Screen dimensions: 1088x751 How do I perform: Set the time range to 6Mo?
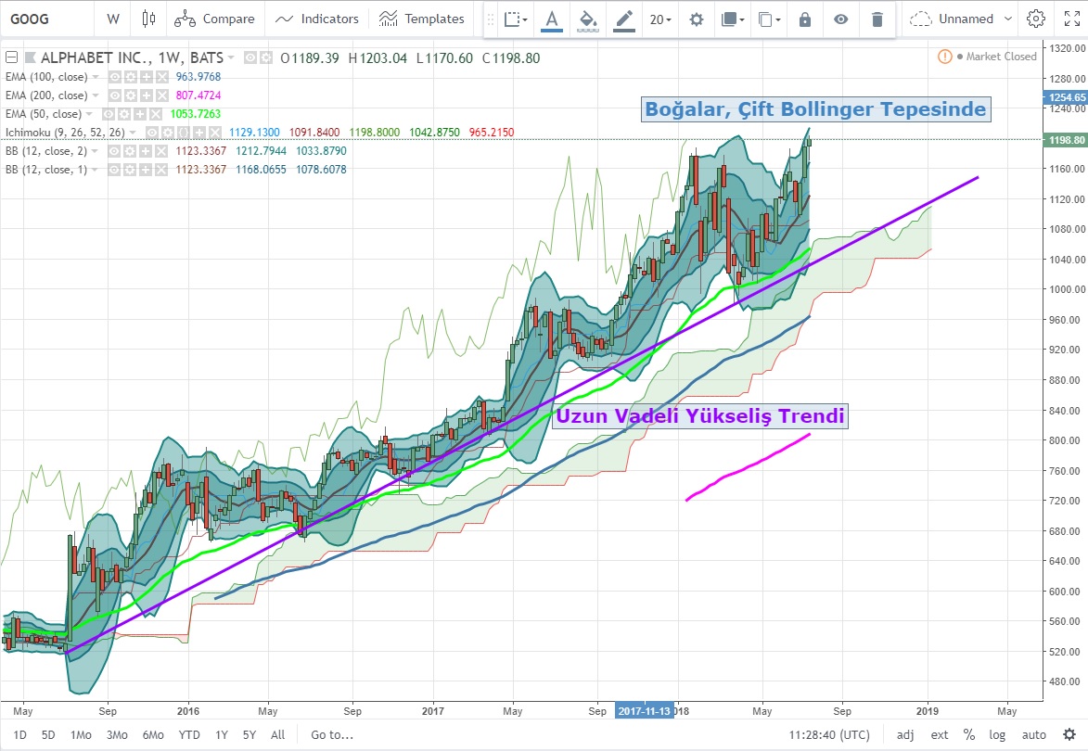[x=153, y=735]
